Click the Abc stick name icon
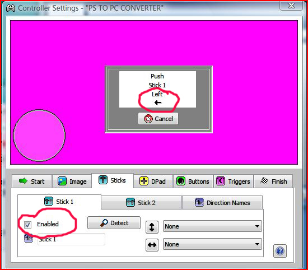 tap(29, 239)
